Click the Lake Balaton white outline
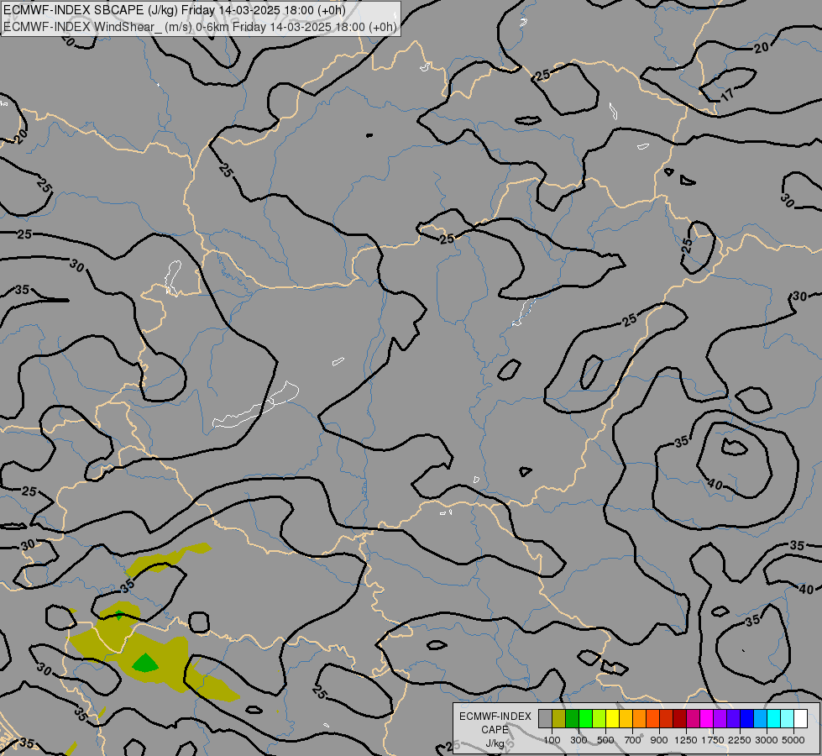Image resolution: width=822 pixels, height=756 pixels. [x=256, y=405]
